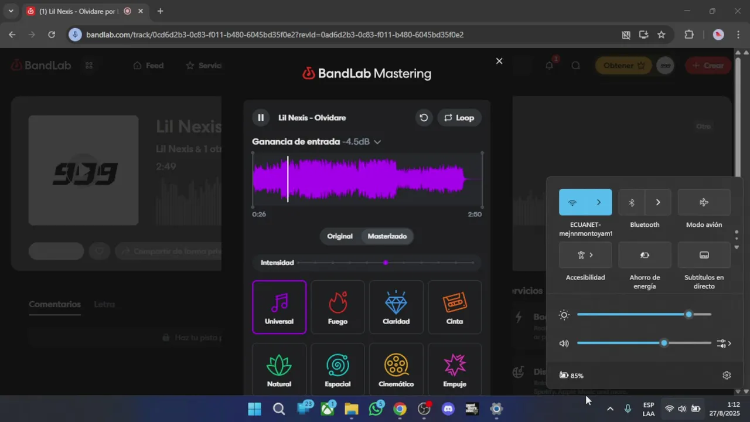Adjust the Intensidad slider handle
This screenshot has width=750, height=422.
(386, 263)
